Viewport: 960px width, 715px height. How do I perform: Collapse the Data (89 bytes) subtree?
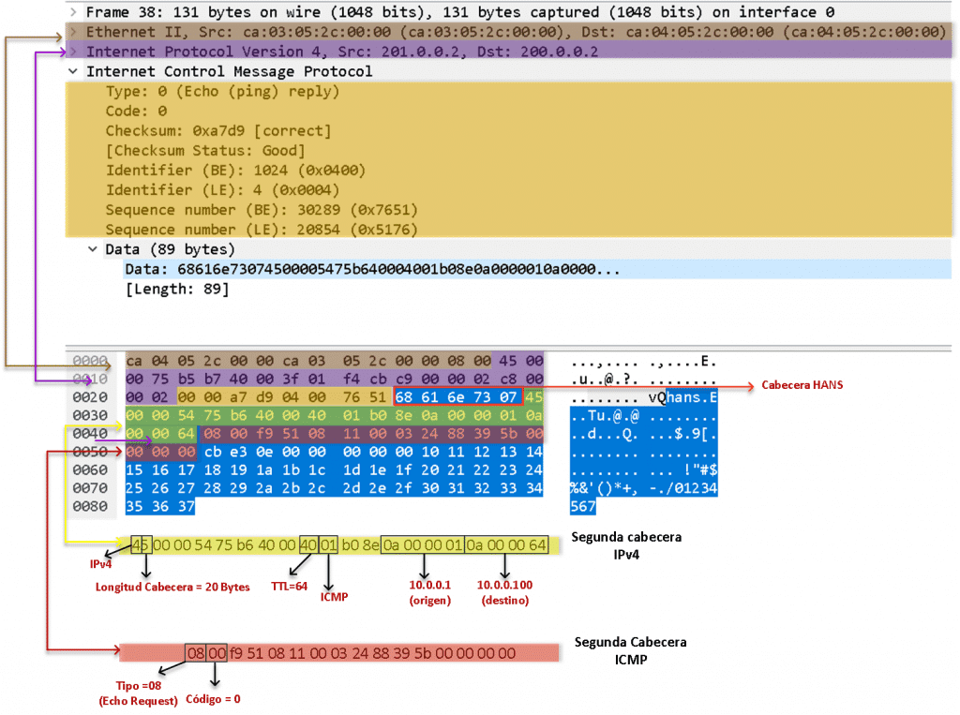click(x=92, y=249)
